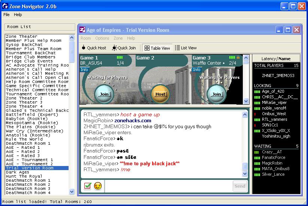
Task: Click the Latency / Name column header
Action: [276, 59]
